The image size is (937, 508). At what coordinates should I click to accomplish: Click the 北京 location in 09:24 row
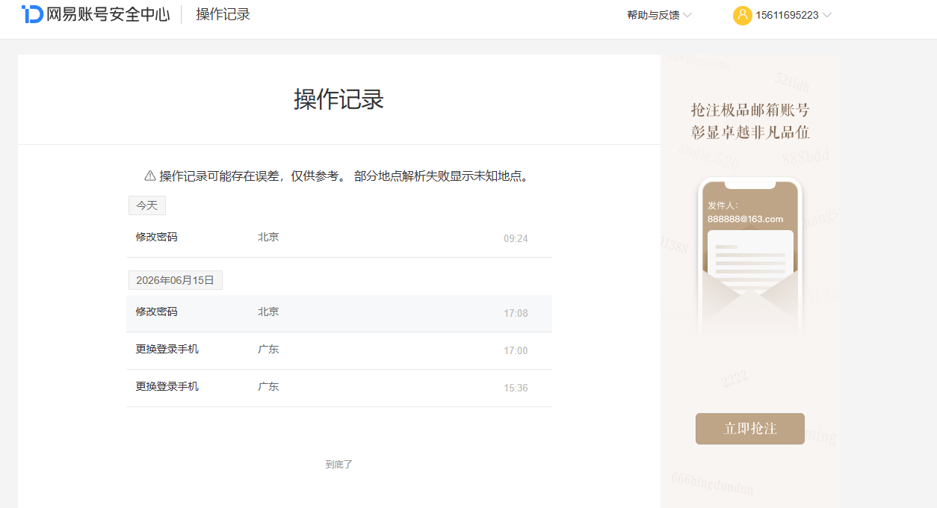pos(268,237)
